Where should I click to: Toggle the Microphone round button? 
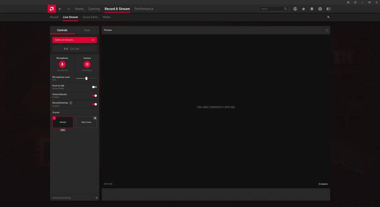(x=62, y=64)
